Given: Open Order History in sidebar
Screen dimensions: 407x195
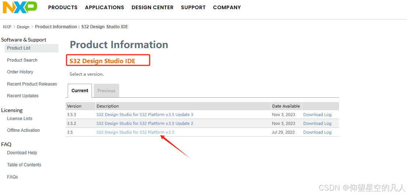Looking at the screenshot, I should coord(20,72).
